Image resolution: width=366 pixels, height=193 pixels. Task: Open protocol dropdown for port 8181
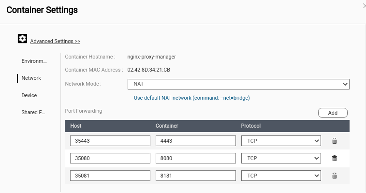281,176
